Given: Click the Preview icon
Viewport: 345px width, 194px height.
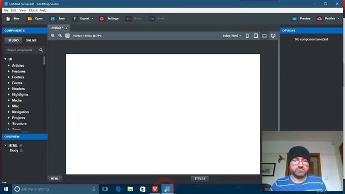Looking at the screenshot, I should click(x=294, y=19).
